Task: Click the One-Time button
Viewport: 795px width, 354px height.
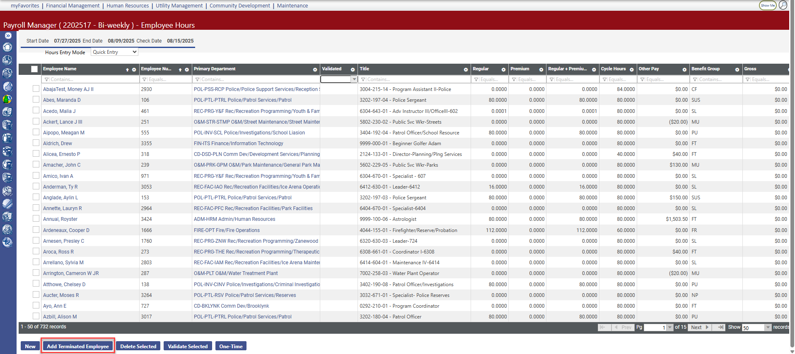Action: pos(231,346)
